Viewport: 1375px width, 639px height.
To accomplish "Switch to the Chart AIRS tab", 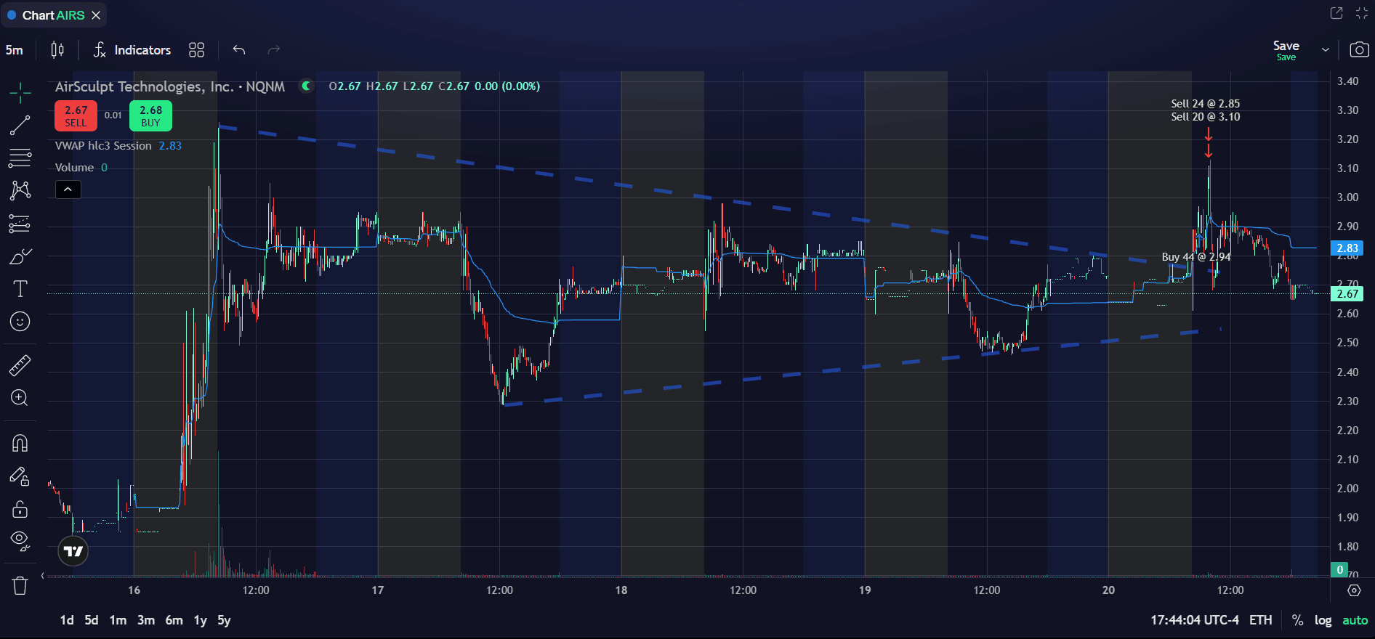I will point(53,15).
